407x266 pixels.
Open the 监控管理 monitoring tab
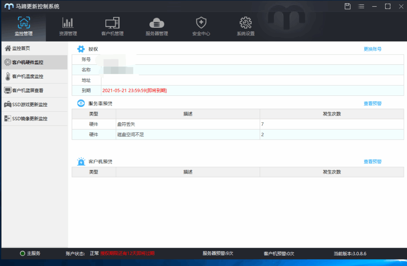23,26
